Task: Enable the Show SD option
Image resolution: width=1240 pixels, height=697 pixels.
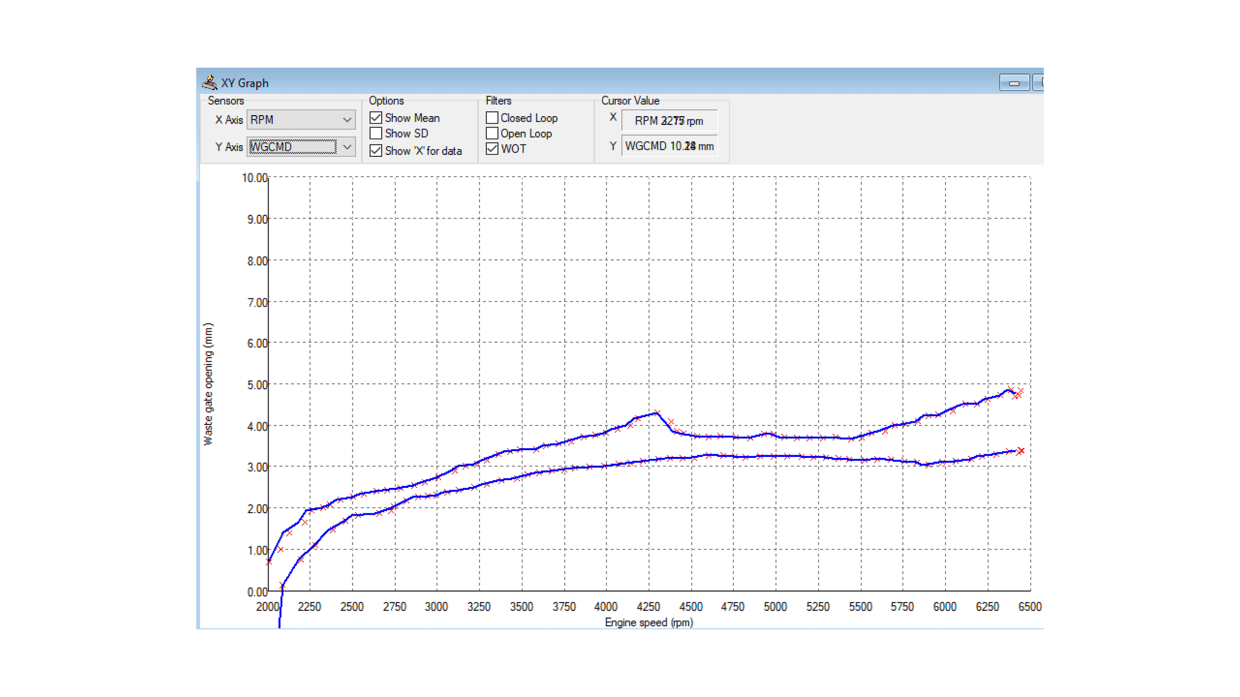Action: tap(376, 133)
